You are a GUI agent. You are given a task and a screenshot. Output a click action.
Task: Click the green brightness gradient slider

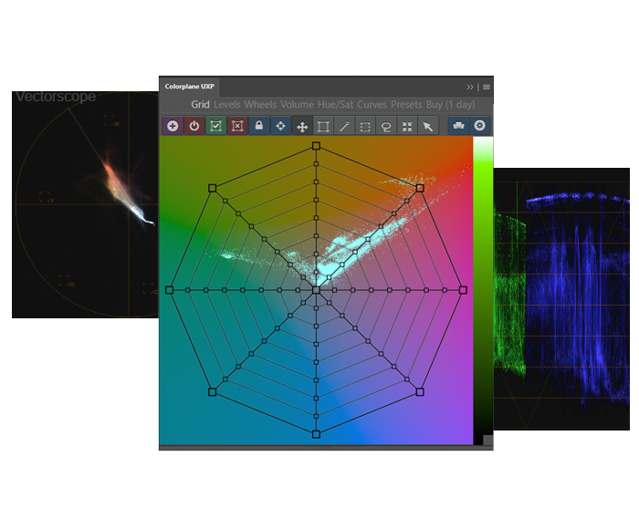click(482, 274)
